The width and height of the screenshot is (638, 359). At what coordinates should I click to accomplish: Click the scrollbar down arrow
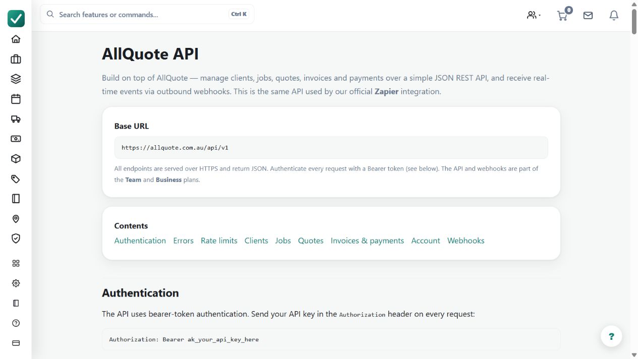(634, 355)
